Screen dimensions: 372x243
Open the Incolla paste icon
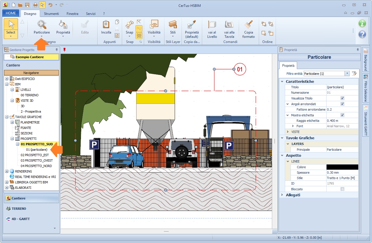pos(106,25)
